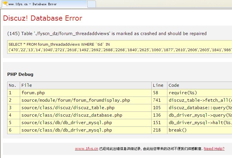The image size is (232, 158).
Task: Click the 'db_driver_mysql->query' code cell
Action: point(200,115)
